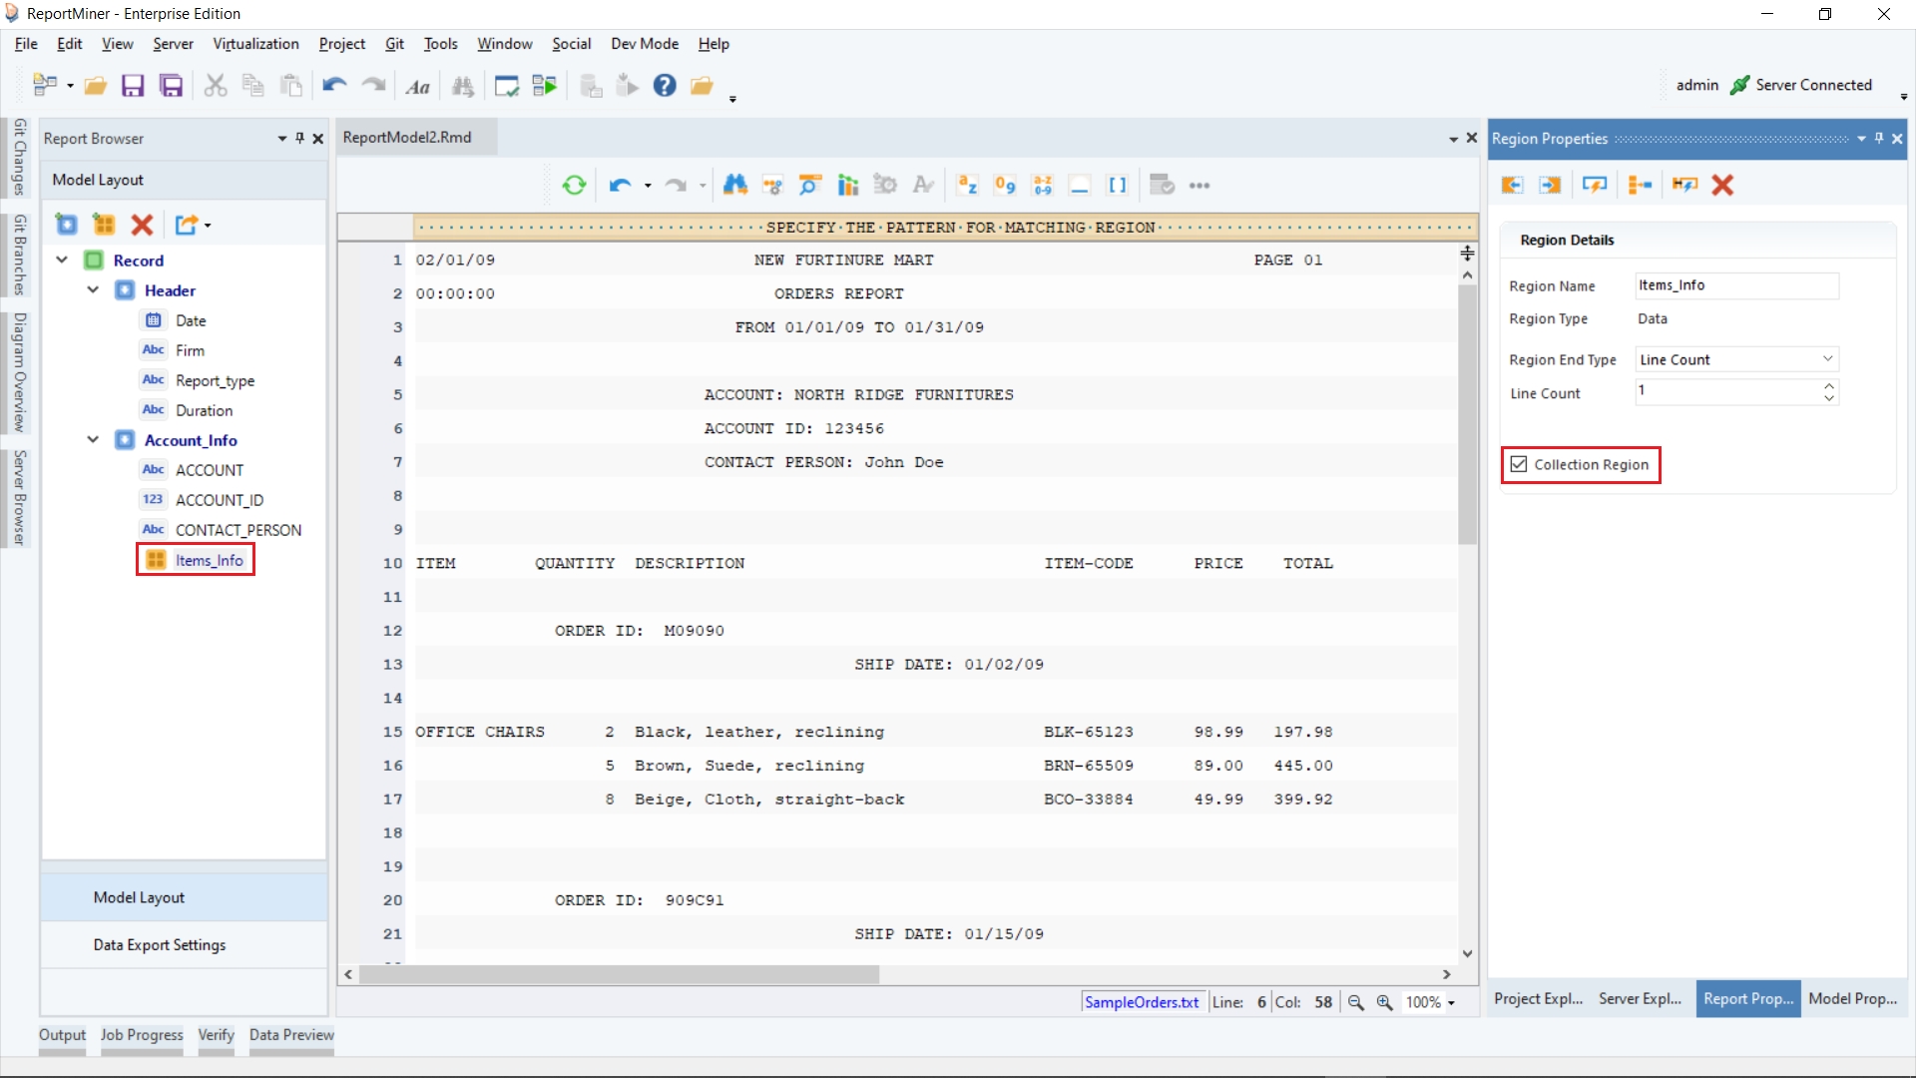The width and height of the screenshot is (1916, 1078).
Task: Click the alphabet 'az' pattern icon
Action: click(x=967, y=185)
